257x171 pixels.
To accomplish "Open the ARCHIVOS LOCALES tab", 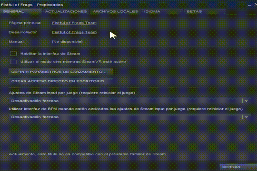I will point(115,11).
